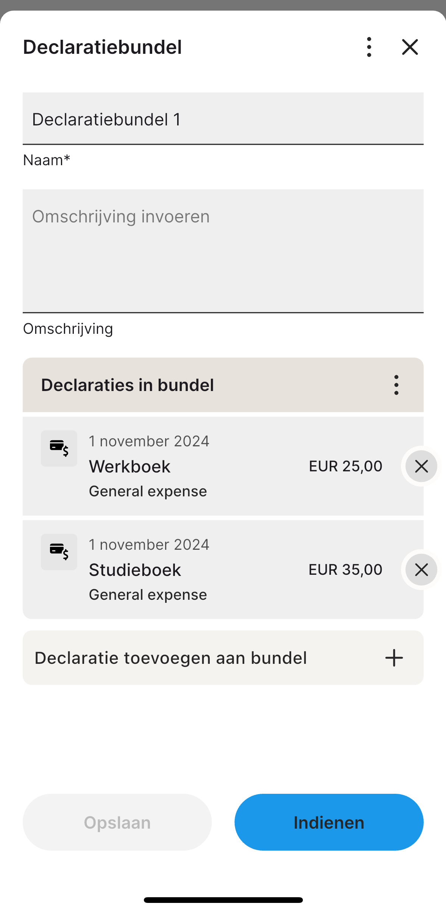Select the Declaraties in bundel header

(x=223, y=385)
